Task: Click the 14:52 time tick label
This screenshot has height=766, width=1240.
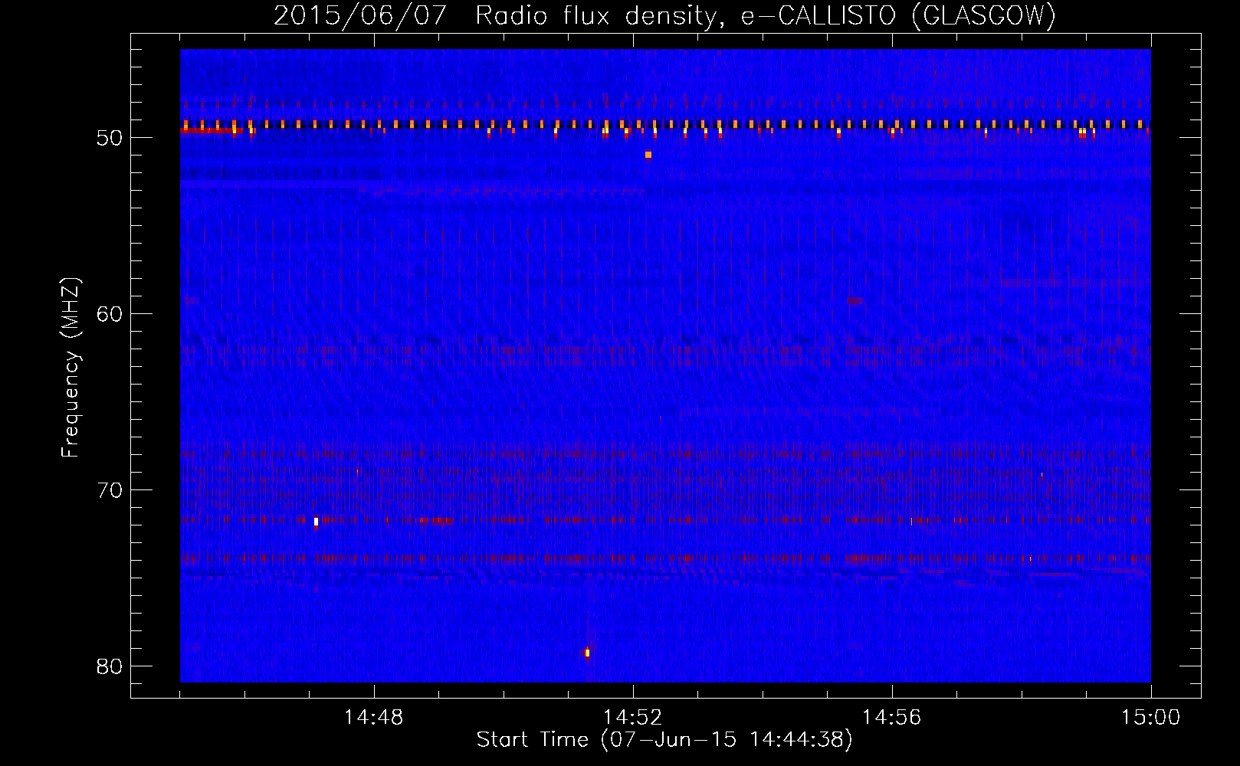Action: click(633, 718)
